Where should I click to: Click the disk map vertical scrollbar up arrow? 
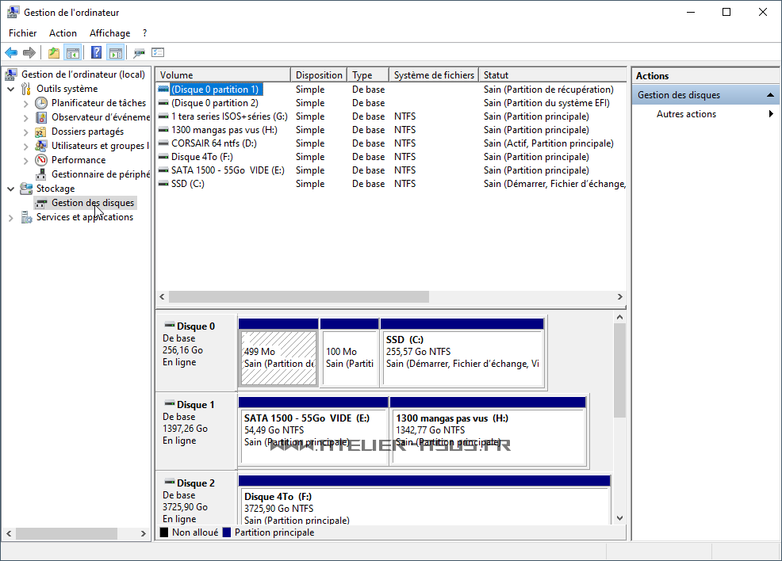(619, 318)
